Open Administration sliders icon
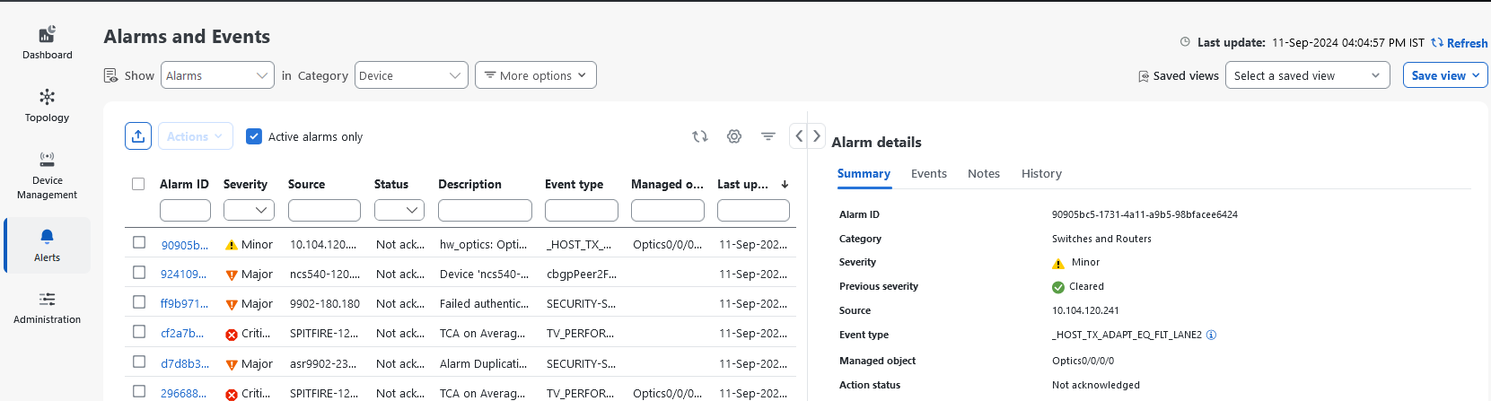 [x=47, y=299]
